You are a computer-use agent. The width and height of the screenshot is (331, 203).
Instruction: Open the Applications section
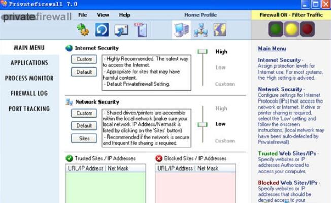coord(29,63)
